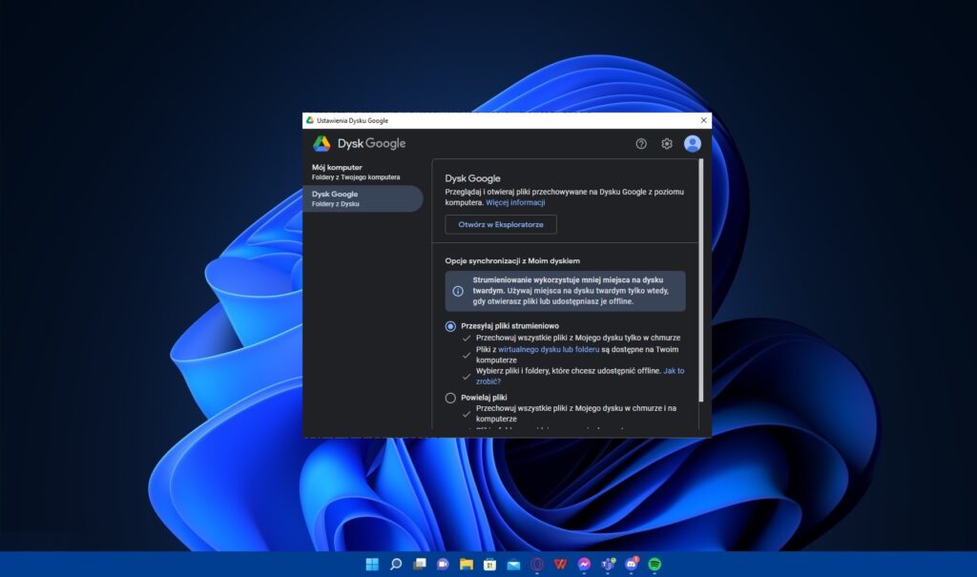Open the help question mark icon
Image resolution: width=977 pixels, height=577 pixels.
641,144
